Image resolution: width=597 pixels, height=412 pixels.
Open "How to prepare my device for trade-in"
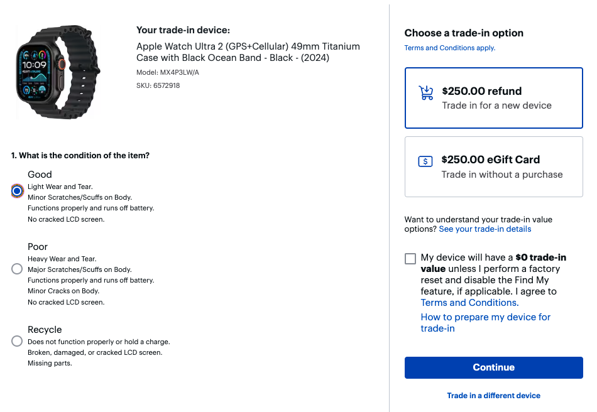click(485, 323)
